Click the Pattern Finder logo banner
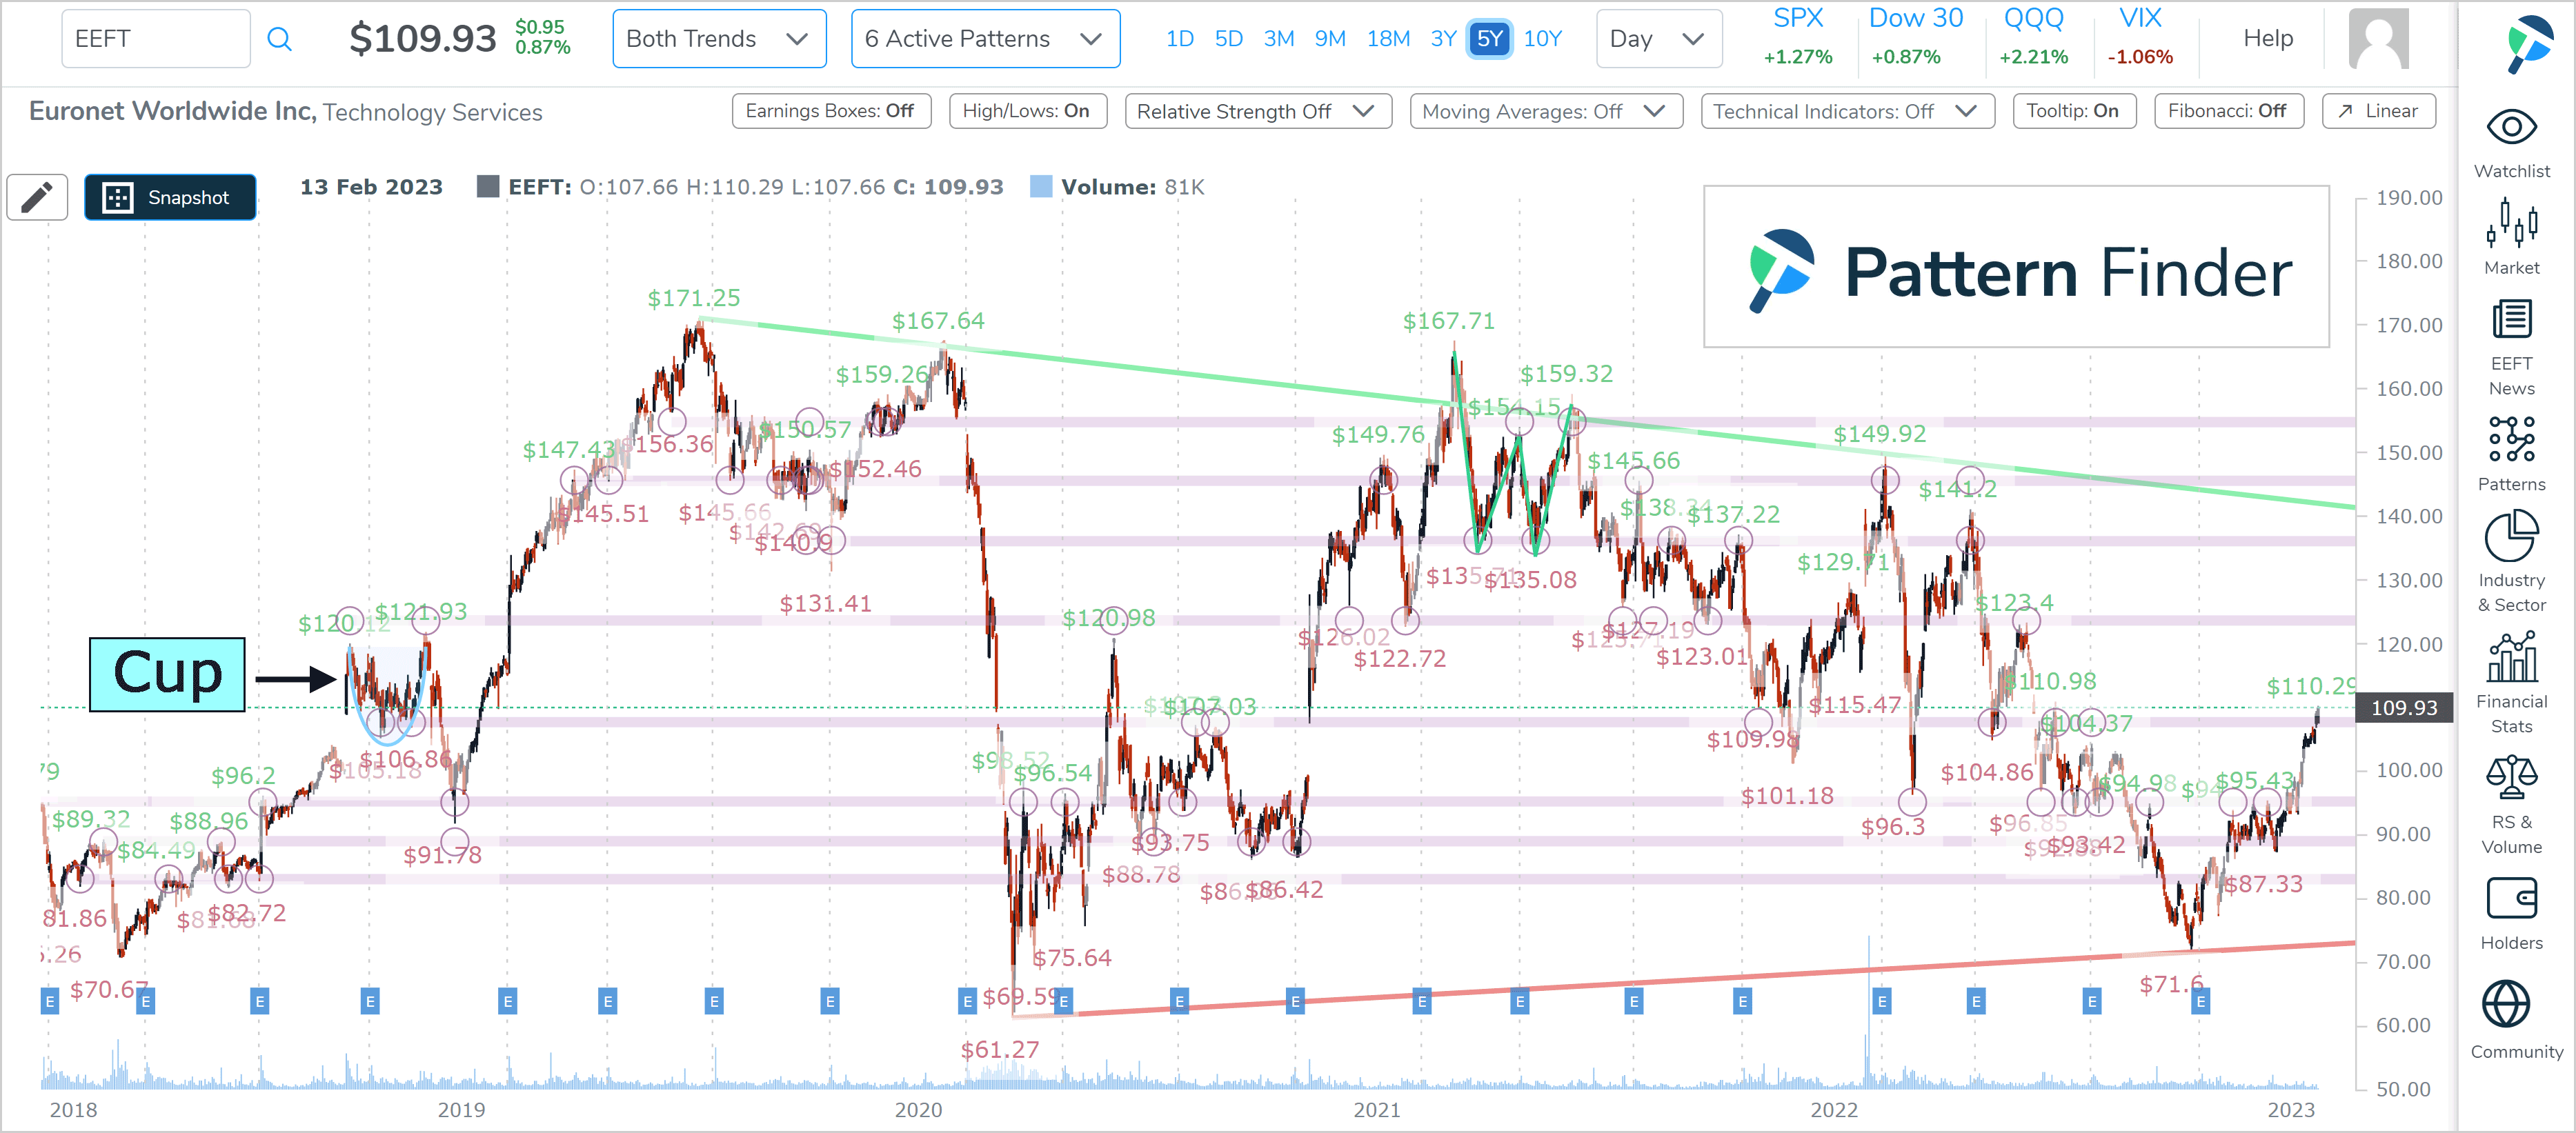Screen dimensions: 2576x1133 pyautogui.click(x=2016, y=267)
